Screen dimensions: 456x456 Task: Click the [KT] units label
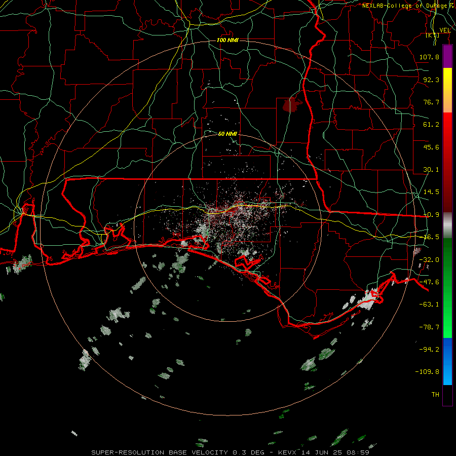click(x=433, y=35)
